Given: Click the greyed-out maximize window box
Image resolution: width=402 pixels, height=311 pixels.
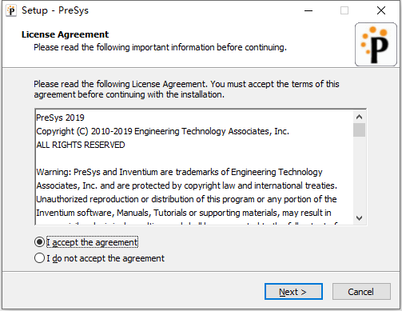Looking at the screenshot, I should click(344, 10).
